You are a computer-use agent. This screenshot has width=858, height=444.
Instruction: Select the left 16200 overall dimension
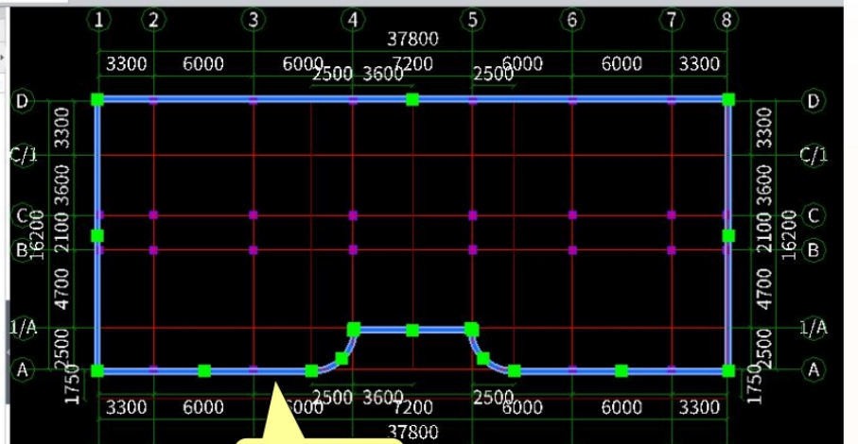37,233
